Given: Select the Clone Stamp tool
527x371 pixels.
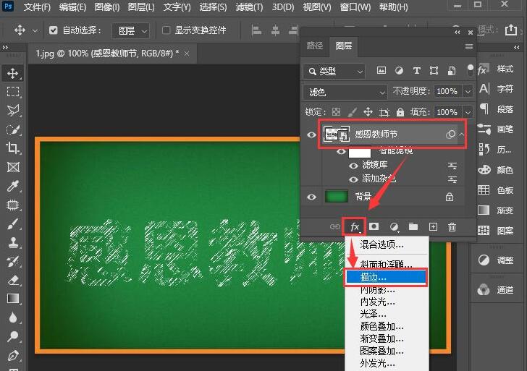Looking at the screenshot, I should click(13, 242).
